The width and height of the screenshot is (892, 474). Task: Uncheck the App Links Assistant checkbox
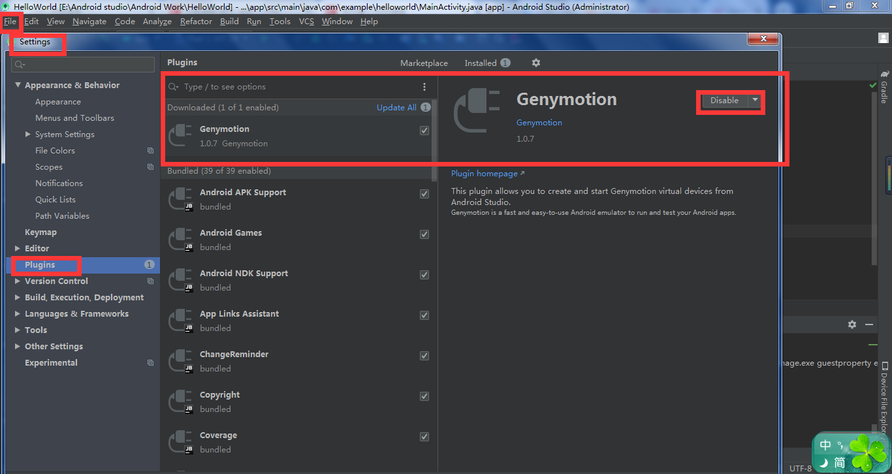click(x=424, y=315)
